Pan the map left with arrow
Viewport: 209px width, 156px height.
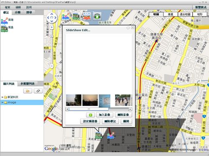[x=48, y=18]
